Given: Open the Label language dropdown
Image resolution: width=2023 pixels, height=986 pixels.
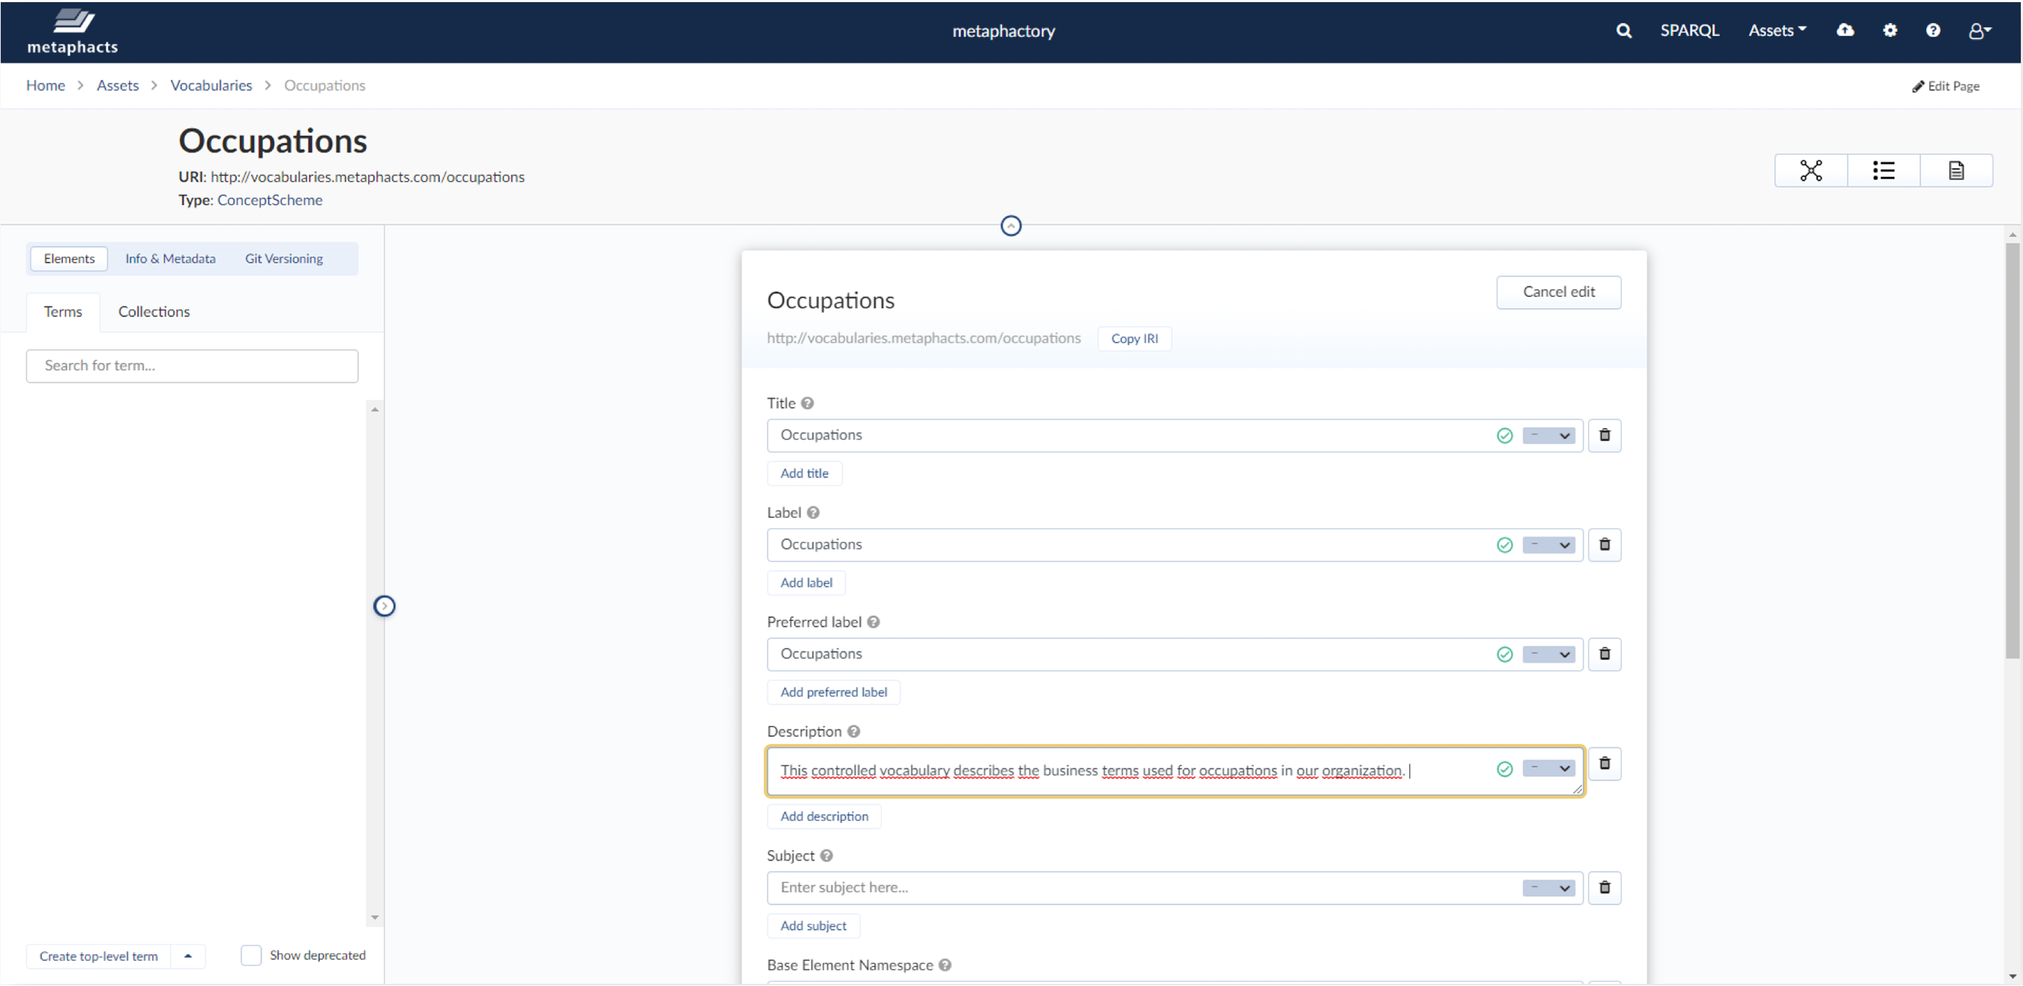Looking at the screenshot, I should (1548, 545).
